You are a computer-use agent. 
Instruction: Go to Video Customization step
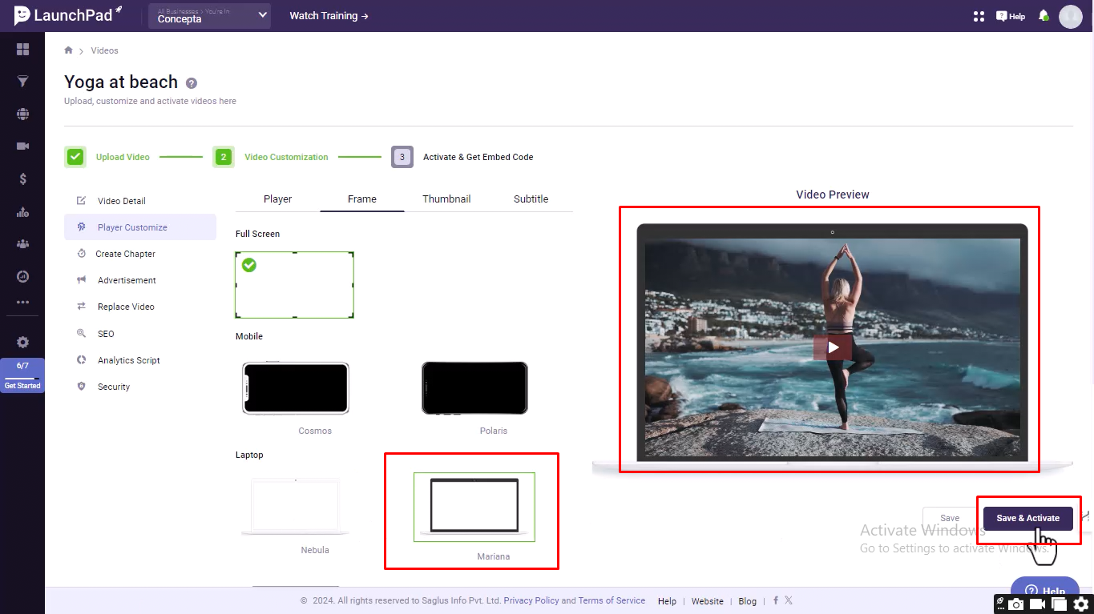point(271,157)
